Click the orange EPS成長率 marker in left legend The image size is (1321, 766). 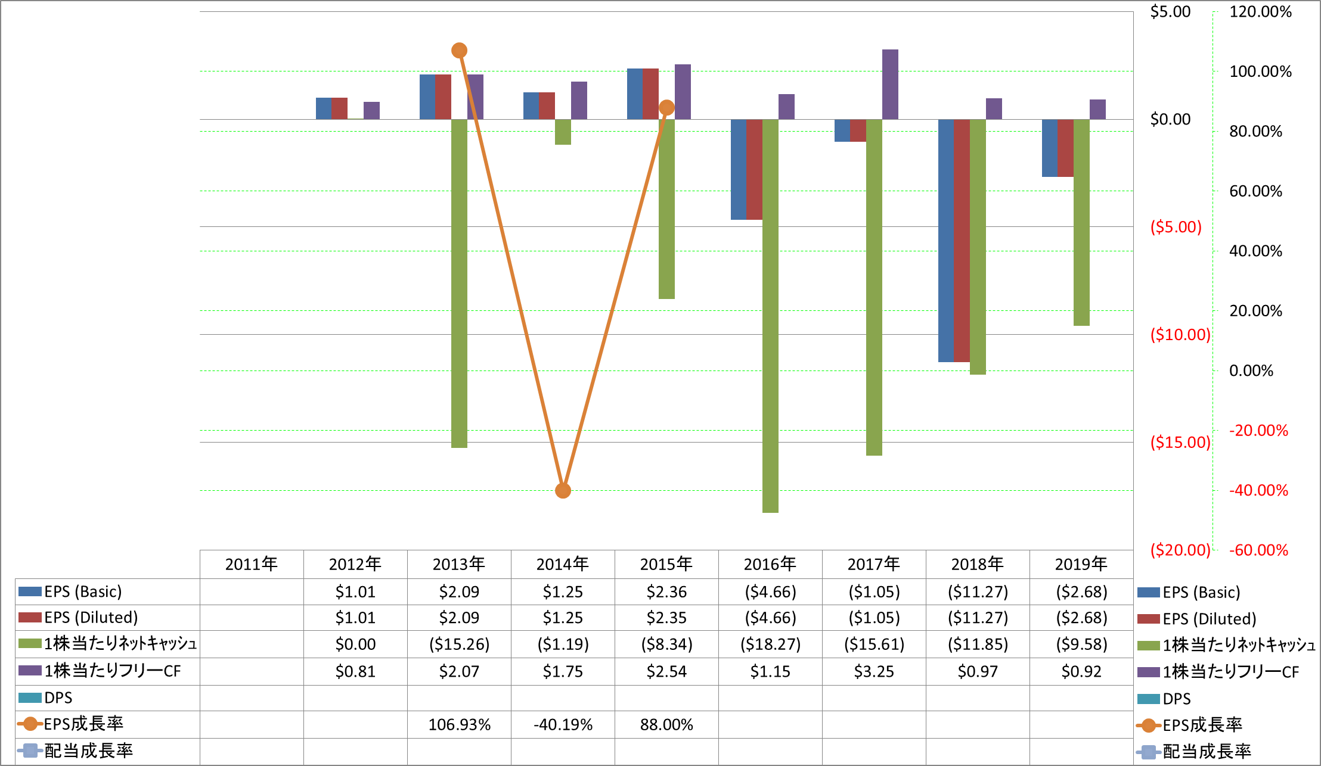point(30,724)
